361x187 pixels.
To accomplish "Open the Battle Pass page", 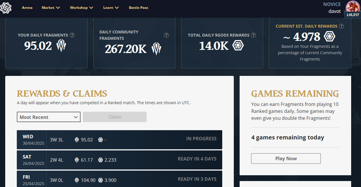I will [x=138, y=7].
